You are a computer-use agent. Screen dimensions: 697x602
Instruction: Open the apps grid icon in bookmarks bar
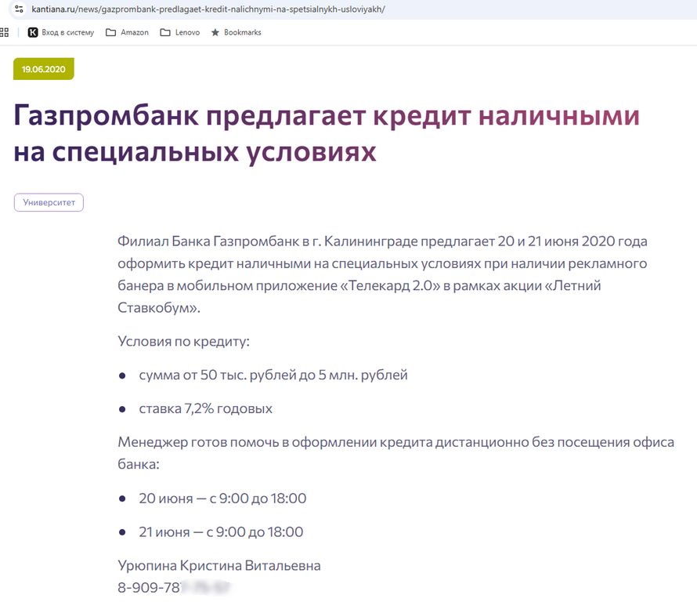(x=4, y=32)
